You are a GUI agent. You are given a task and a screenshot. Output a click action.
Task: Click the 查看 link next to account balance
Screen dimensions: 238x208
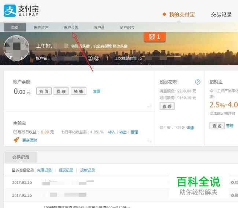[97, 91]
